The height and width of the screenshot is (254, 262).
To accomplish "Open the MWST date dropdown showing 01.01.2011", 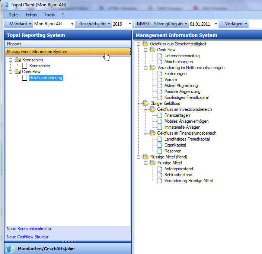I will (x=216, y=24).
